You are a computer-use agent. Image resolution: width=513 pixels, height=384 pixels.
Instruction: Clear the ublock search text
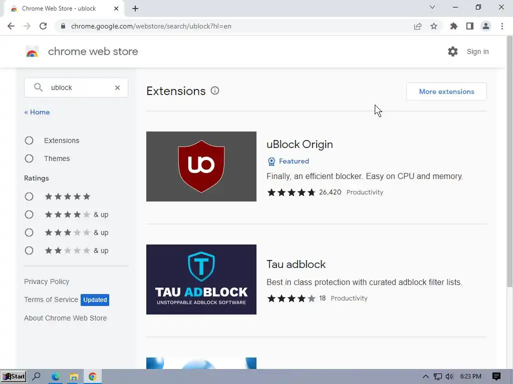click(117, 87)
